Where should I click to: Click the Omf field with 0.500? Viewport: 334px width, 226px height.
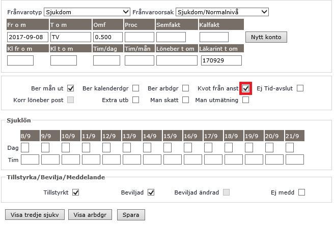click(108, 37)
